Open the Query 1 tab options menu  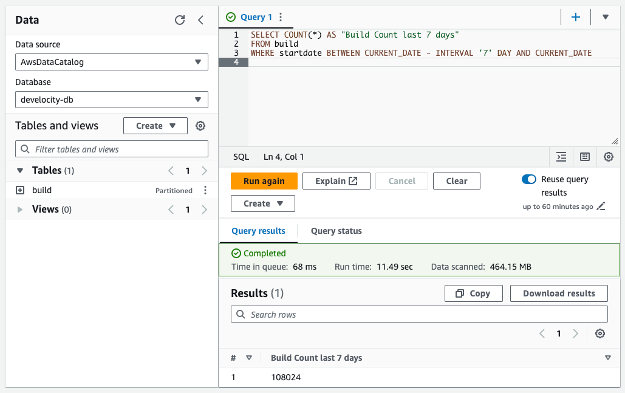tap(279, 16)
